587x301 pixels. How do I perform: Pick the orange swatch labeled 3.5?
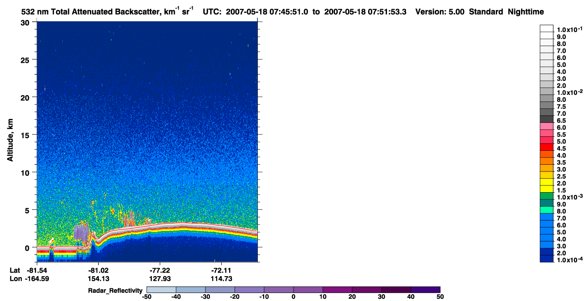[547, 161]
